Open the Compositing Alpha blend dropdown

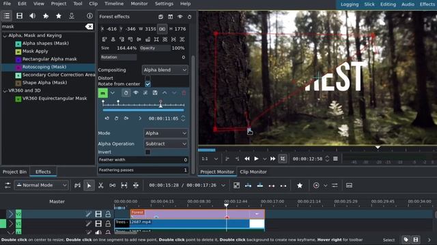click(165, 70)
